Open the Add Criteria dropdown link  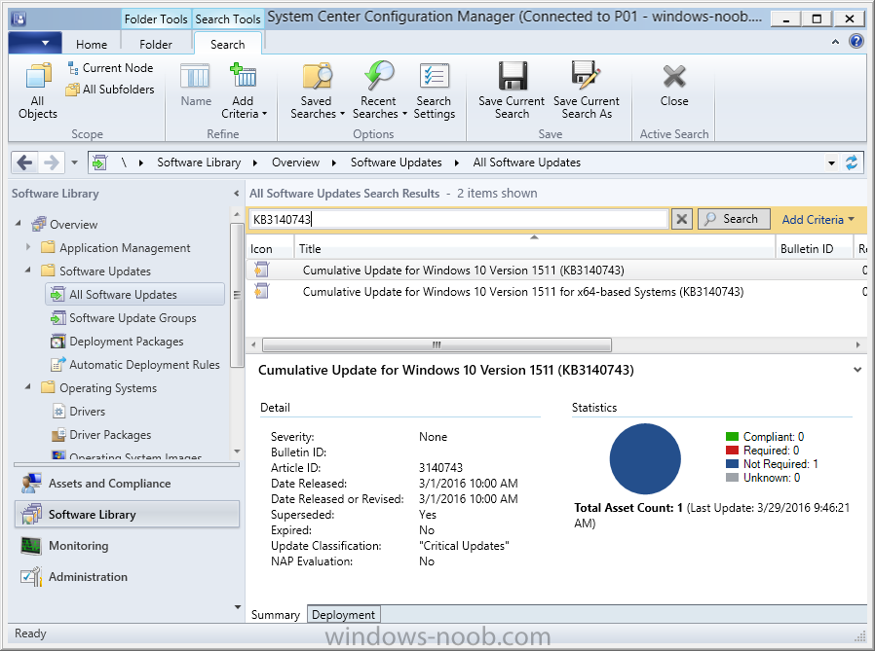pos(818,220)
